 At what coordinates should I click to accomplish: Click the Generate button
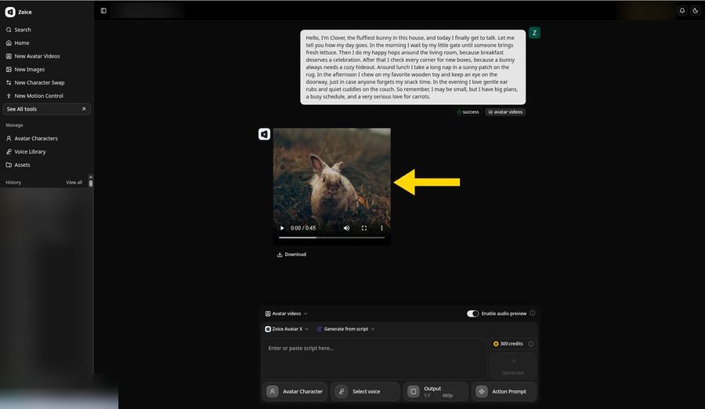coord(512,366)
